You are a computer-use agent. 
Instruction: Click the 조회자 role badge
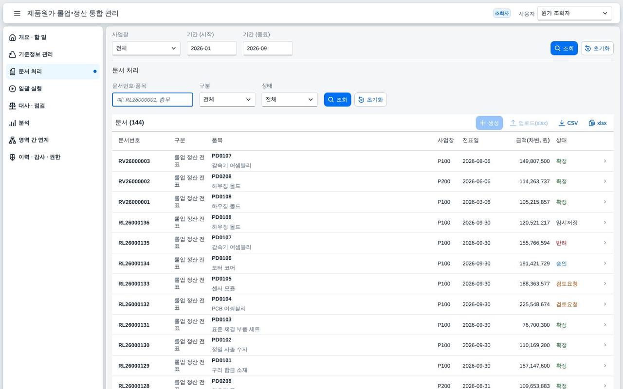[x=502, y=14]
